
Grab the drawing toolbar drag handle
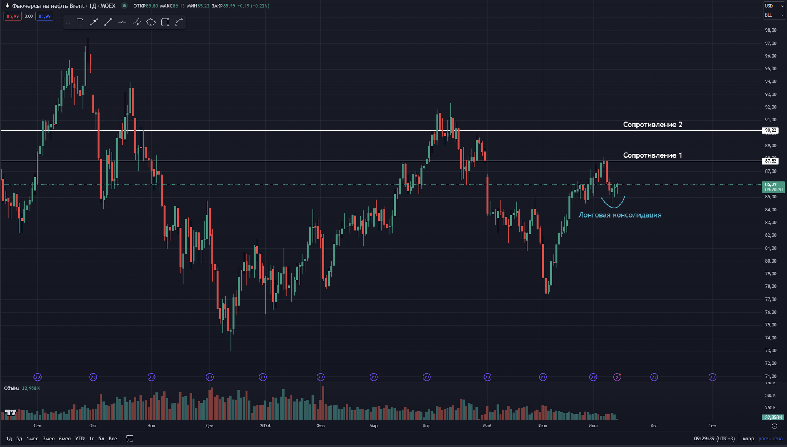pyautogui.click(x=68, y=22)
